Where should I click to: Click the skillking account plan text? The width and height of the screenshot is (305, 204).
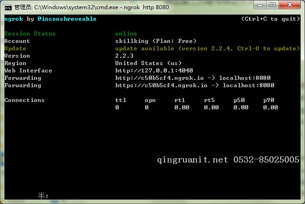pyautogui.click(x=156, y=41)
